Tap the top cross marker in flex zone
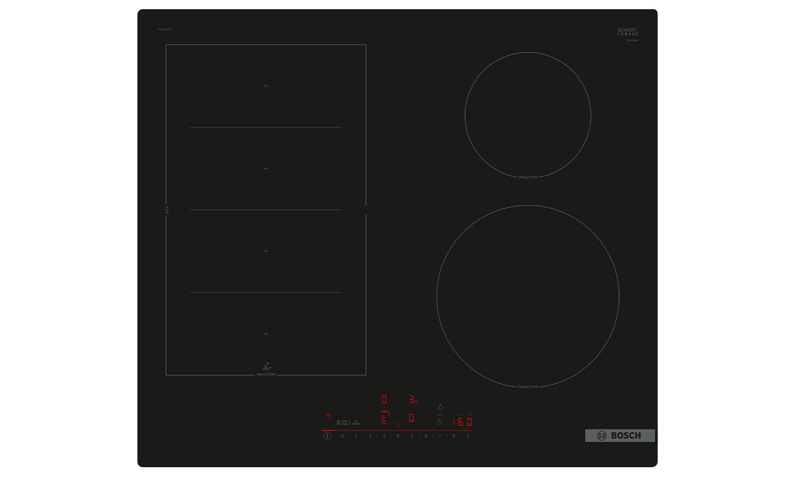Viewport: 795px width, 477px height. (x=266, y=86)
